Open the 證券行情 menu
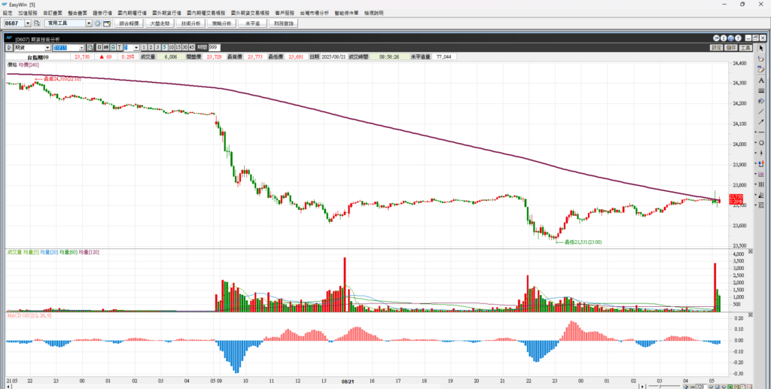This screenshot has width=771, height=389. [102, 14]
